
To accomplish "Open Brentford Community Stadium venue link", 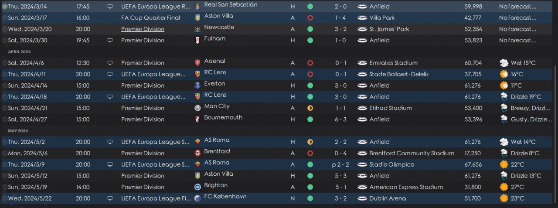I will [412, 153].
